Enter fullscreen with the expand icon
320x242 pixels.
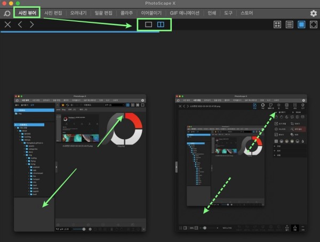(314, 25)
